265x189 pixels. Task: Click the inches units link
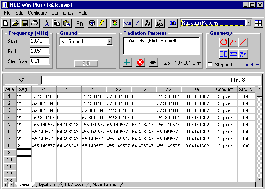(x=252, y=65)
